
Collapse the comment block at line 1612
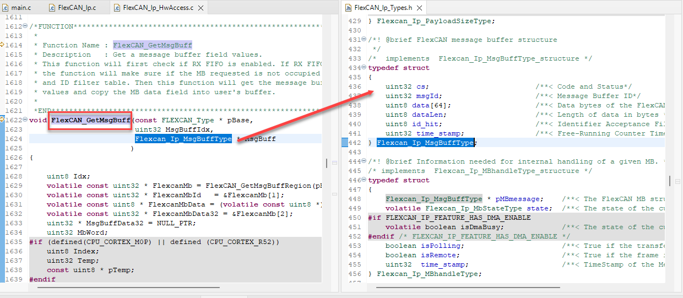(25, 26)
